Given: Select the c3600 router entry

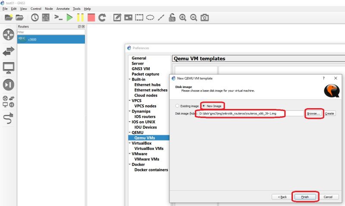Looking at the screenshot, I should tap(51, 39).
